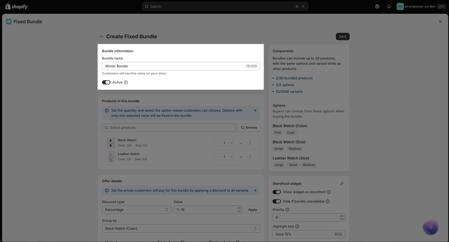The height and width of the screenshot is (242, 449).
Task: Open the Discount type Percentage dropdown
Action: click(x=137, y=210)
